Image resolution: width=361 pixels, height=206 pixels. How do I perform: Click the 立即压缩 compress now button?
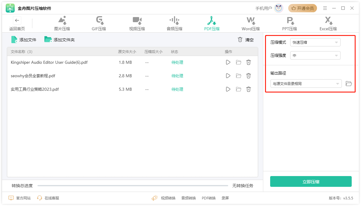(311, 181)
